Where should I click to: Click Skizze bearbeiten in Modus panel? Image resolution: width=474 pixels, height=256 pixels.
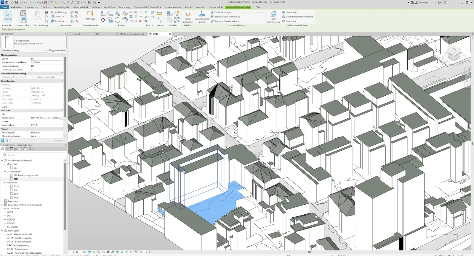pos(188,17)
